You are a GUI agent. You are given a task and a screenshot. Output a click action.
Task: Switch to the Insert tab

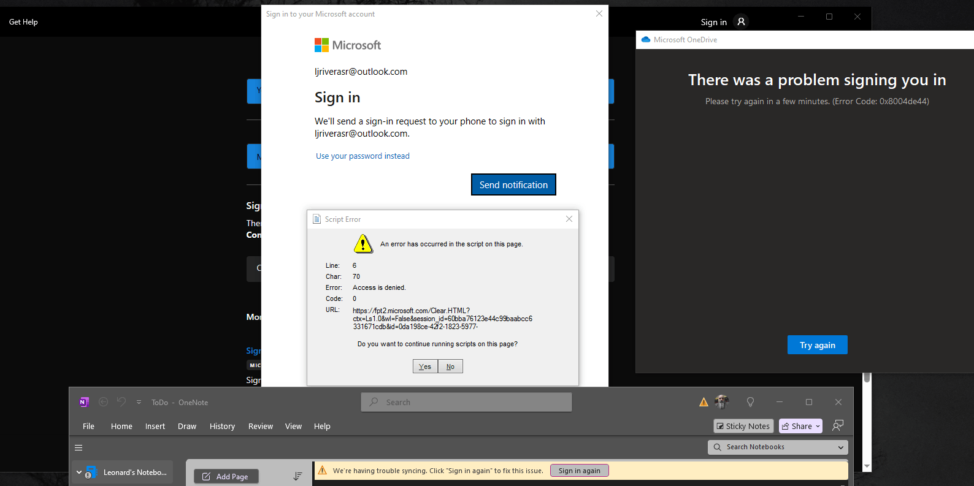[x=155, y=426]
